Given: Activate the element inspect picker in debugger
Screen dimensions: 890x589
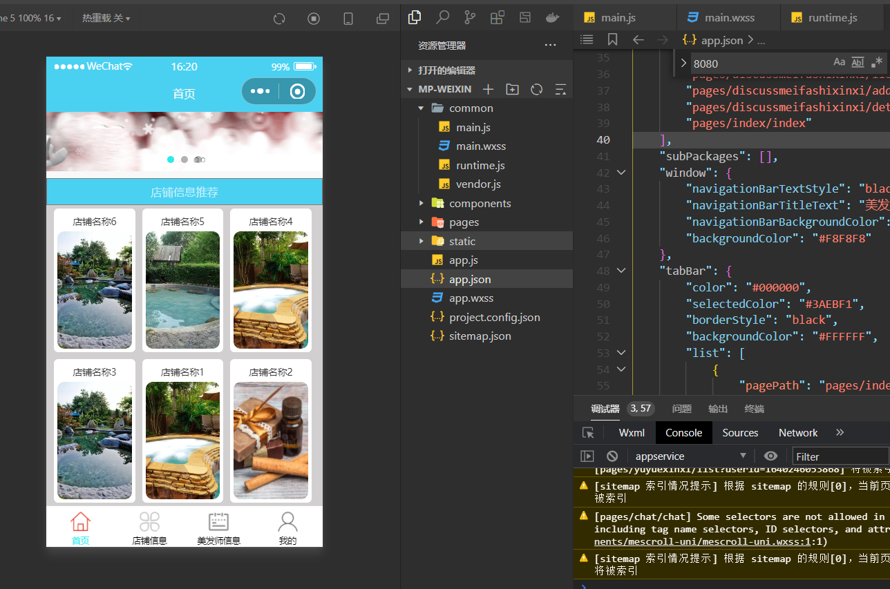Looking at the screenshot, I should 588,433.
